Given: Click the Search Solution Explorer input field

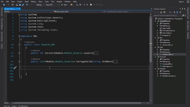Looking at the screenshot, I should (x=168, y=15).
